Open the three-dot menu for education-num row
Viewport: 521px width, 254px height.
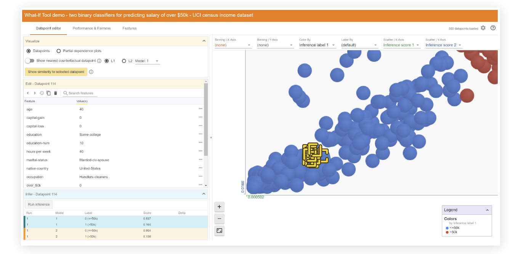[x=200, y=143]
